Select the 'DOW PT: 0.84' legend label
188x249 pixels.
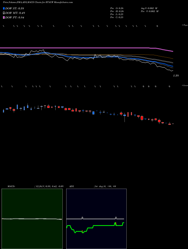click(15, 18)
